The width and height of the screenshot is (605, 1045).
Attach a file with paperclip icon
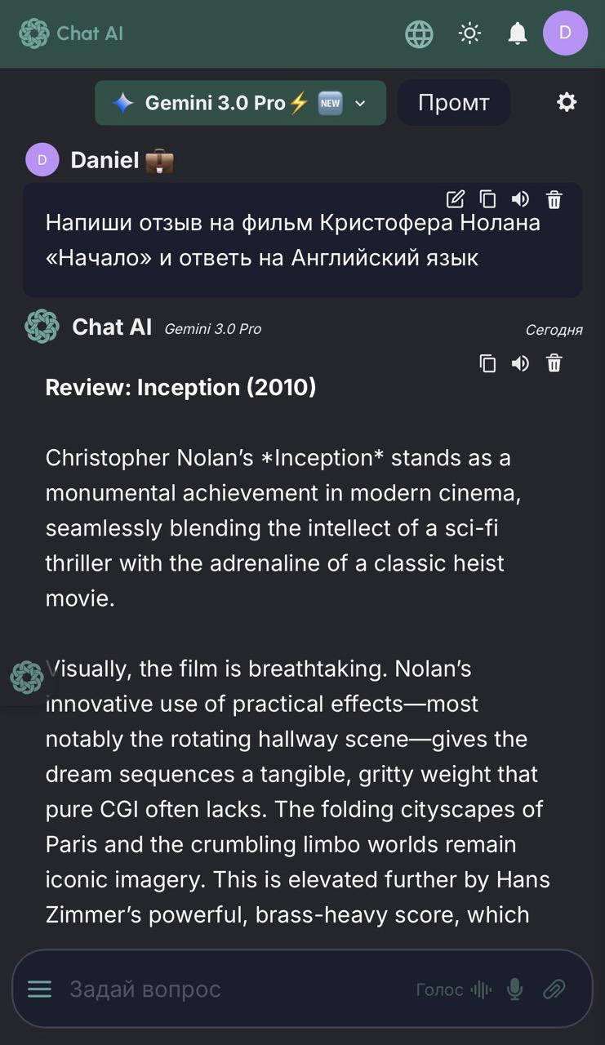click(x=554, y=989)
